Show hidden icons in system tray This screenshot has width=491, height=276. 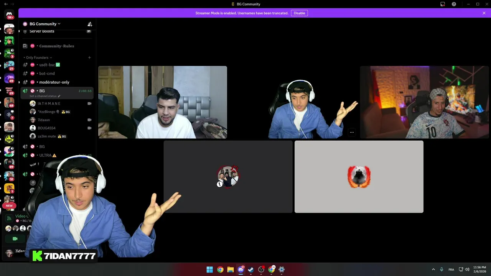(x=433, y=269)
